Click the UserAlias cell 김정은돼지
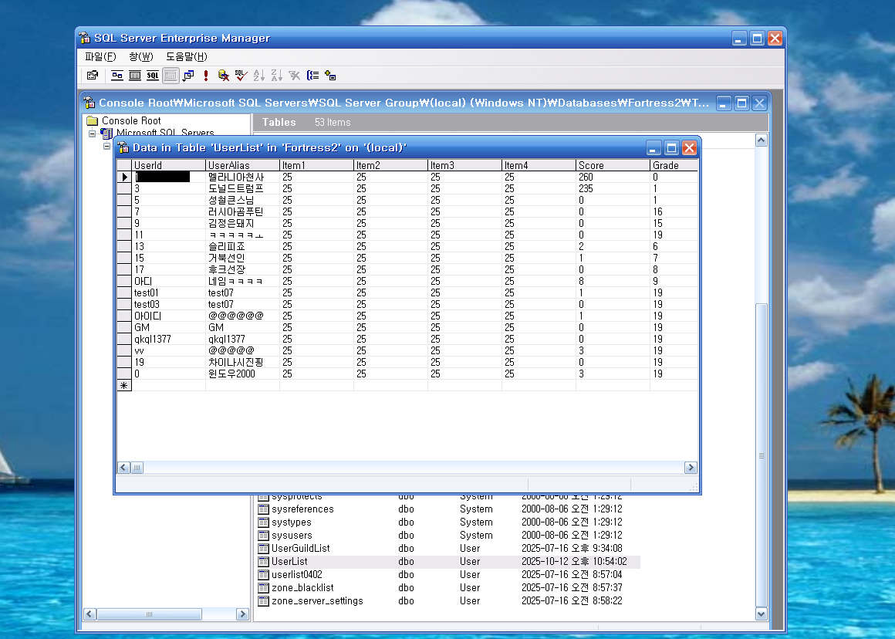895x639 pixels. [242, 223]
